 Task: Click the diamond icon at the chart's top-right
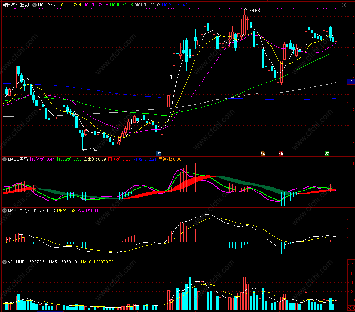pyautogui.click(x=337, y=5)
